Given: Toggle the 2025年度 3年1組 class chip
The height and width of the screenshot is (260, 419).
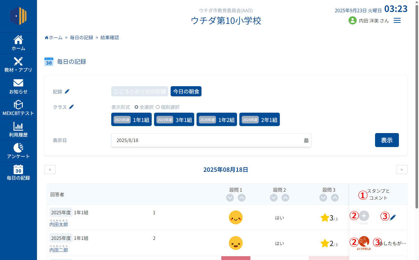Looking at the screenshot, I should coord(174,120).
